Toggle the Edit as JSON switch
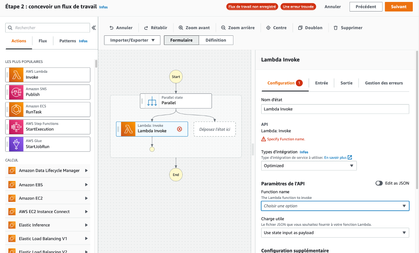 click(x=379, y=183)
